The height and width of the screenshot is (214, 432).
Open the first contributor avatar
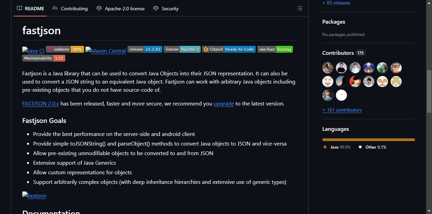tap(328, 68)
